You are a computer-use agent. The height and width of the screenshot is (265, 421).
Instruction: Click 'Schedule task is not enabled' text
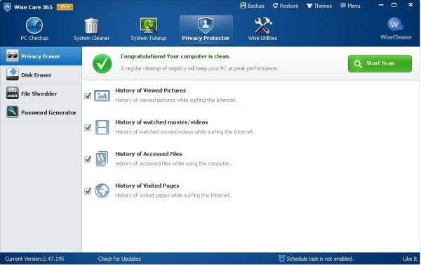(320, 259)
